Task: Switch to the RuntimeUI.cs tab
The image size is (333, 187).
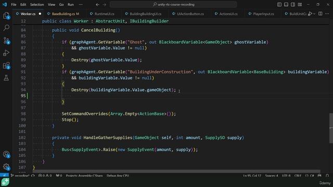Action: pos(104,14)
